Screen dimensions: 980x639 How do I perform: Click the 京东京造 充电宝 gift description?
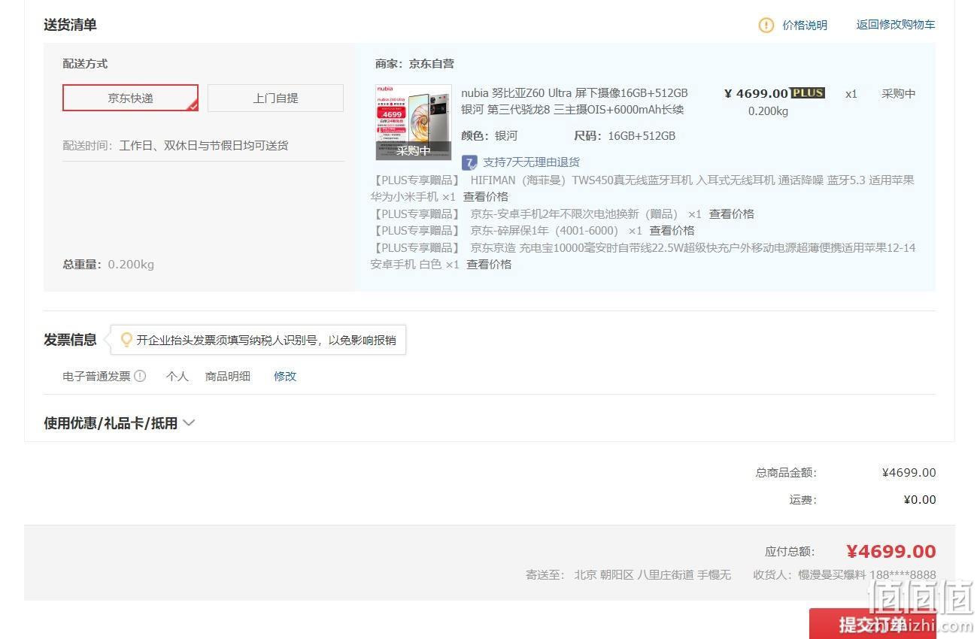coord(642,256)
